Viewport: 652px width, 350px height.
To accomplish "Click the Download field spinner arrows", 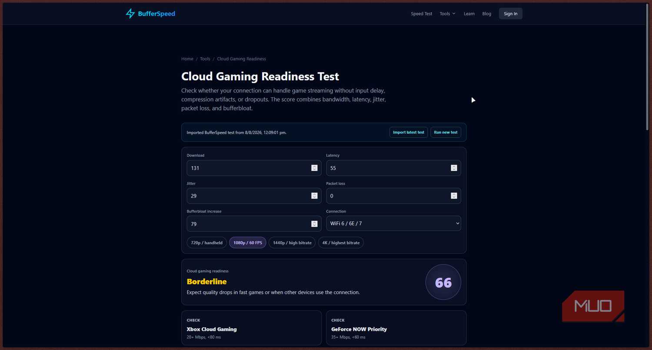I will [314, 168].
